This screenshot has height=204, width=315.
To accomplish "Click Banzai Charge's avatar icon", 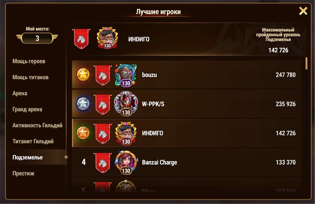I will [126, 162].
